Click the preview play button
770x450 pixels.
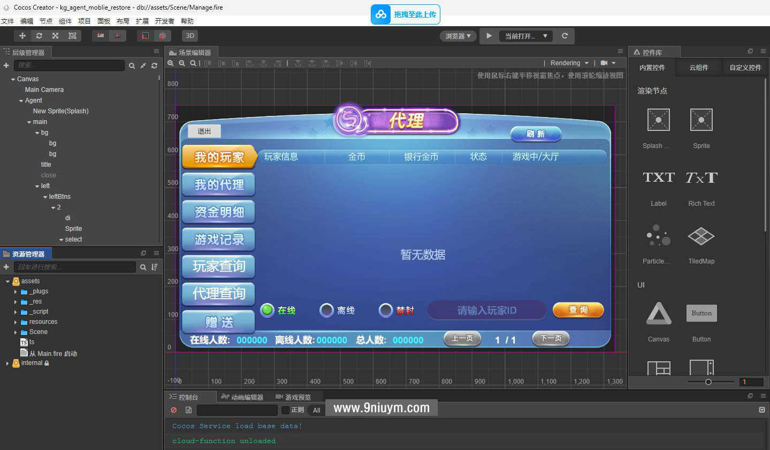tap(489, 36)
